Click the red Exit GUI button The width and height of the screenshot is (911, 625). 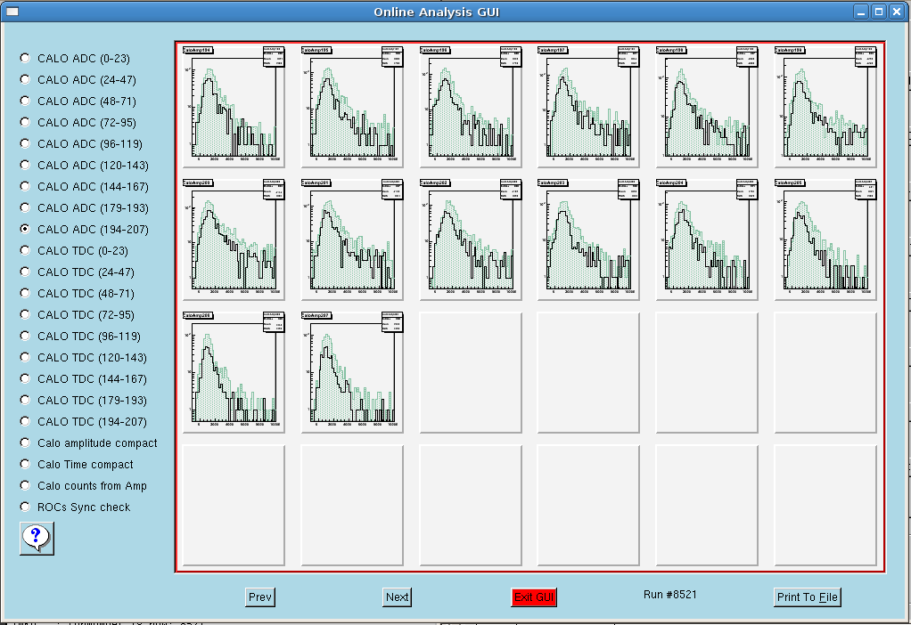click(534, 597)
